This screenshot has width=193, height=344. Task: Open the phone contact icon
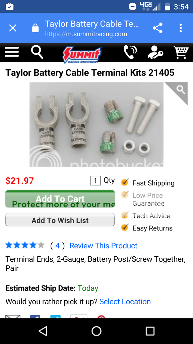pyautogui.click(x=130, y=52)
